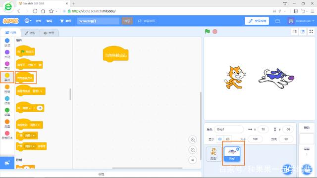
Task: Click the browser back arrow
Action: click(19, 11)
